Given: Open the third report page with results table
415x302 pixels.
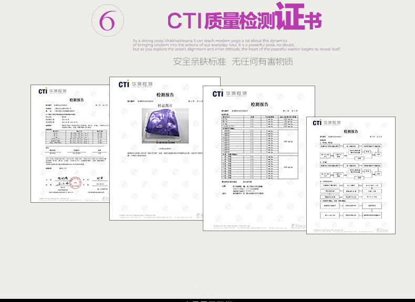Looking at the screenshot, I should [259, 158].
